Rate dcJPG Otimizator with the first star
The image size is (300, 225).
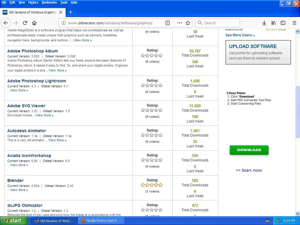point(143,210)
